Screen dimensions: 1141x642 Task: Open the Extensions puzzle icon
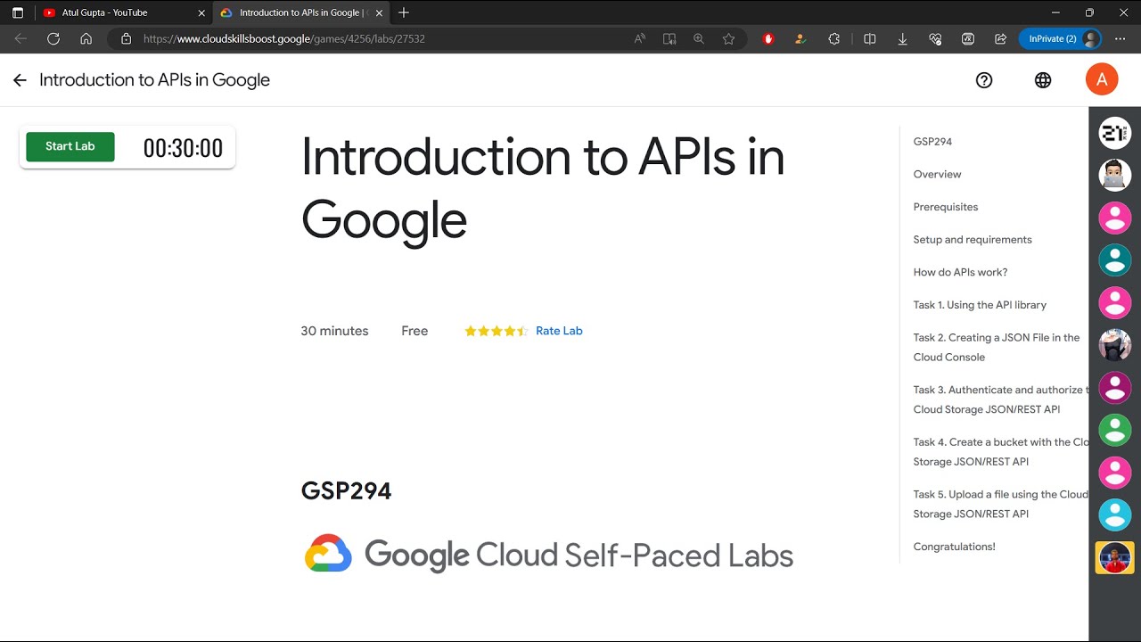[834, 39]
